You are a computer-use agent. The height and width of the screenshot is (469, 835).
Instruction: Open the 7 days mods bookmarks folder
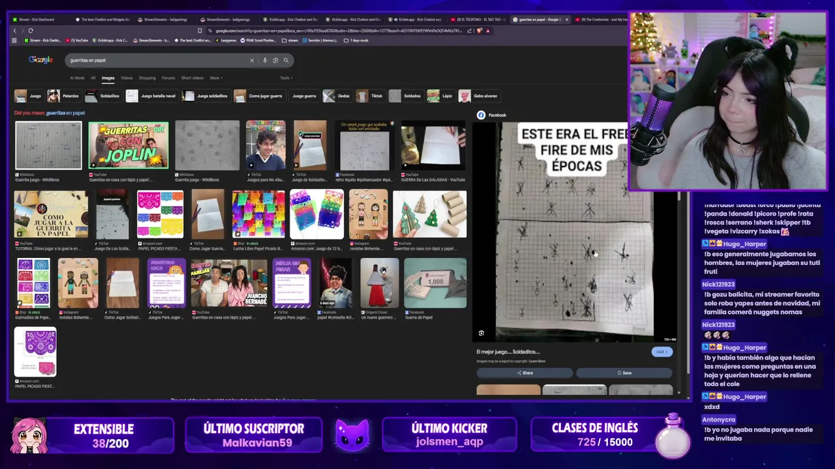point(357,40)
